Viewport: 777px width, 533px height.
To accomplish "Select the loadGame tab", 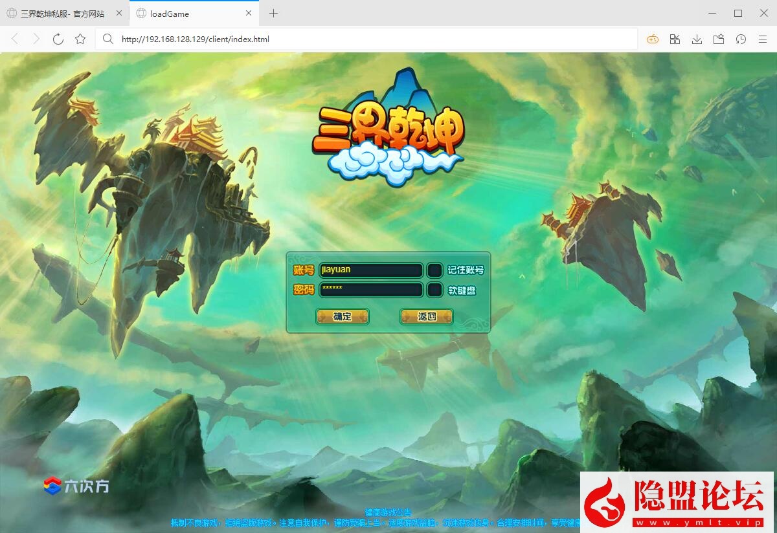I will (x=194, y=13).
